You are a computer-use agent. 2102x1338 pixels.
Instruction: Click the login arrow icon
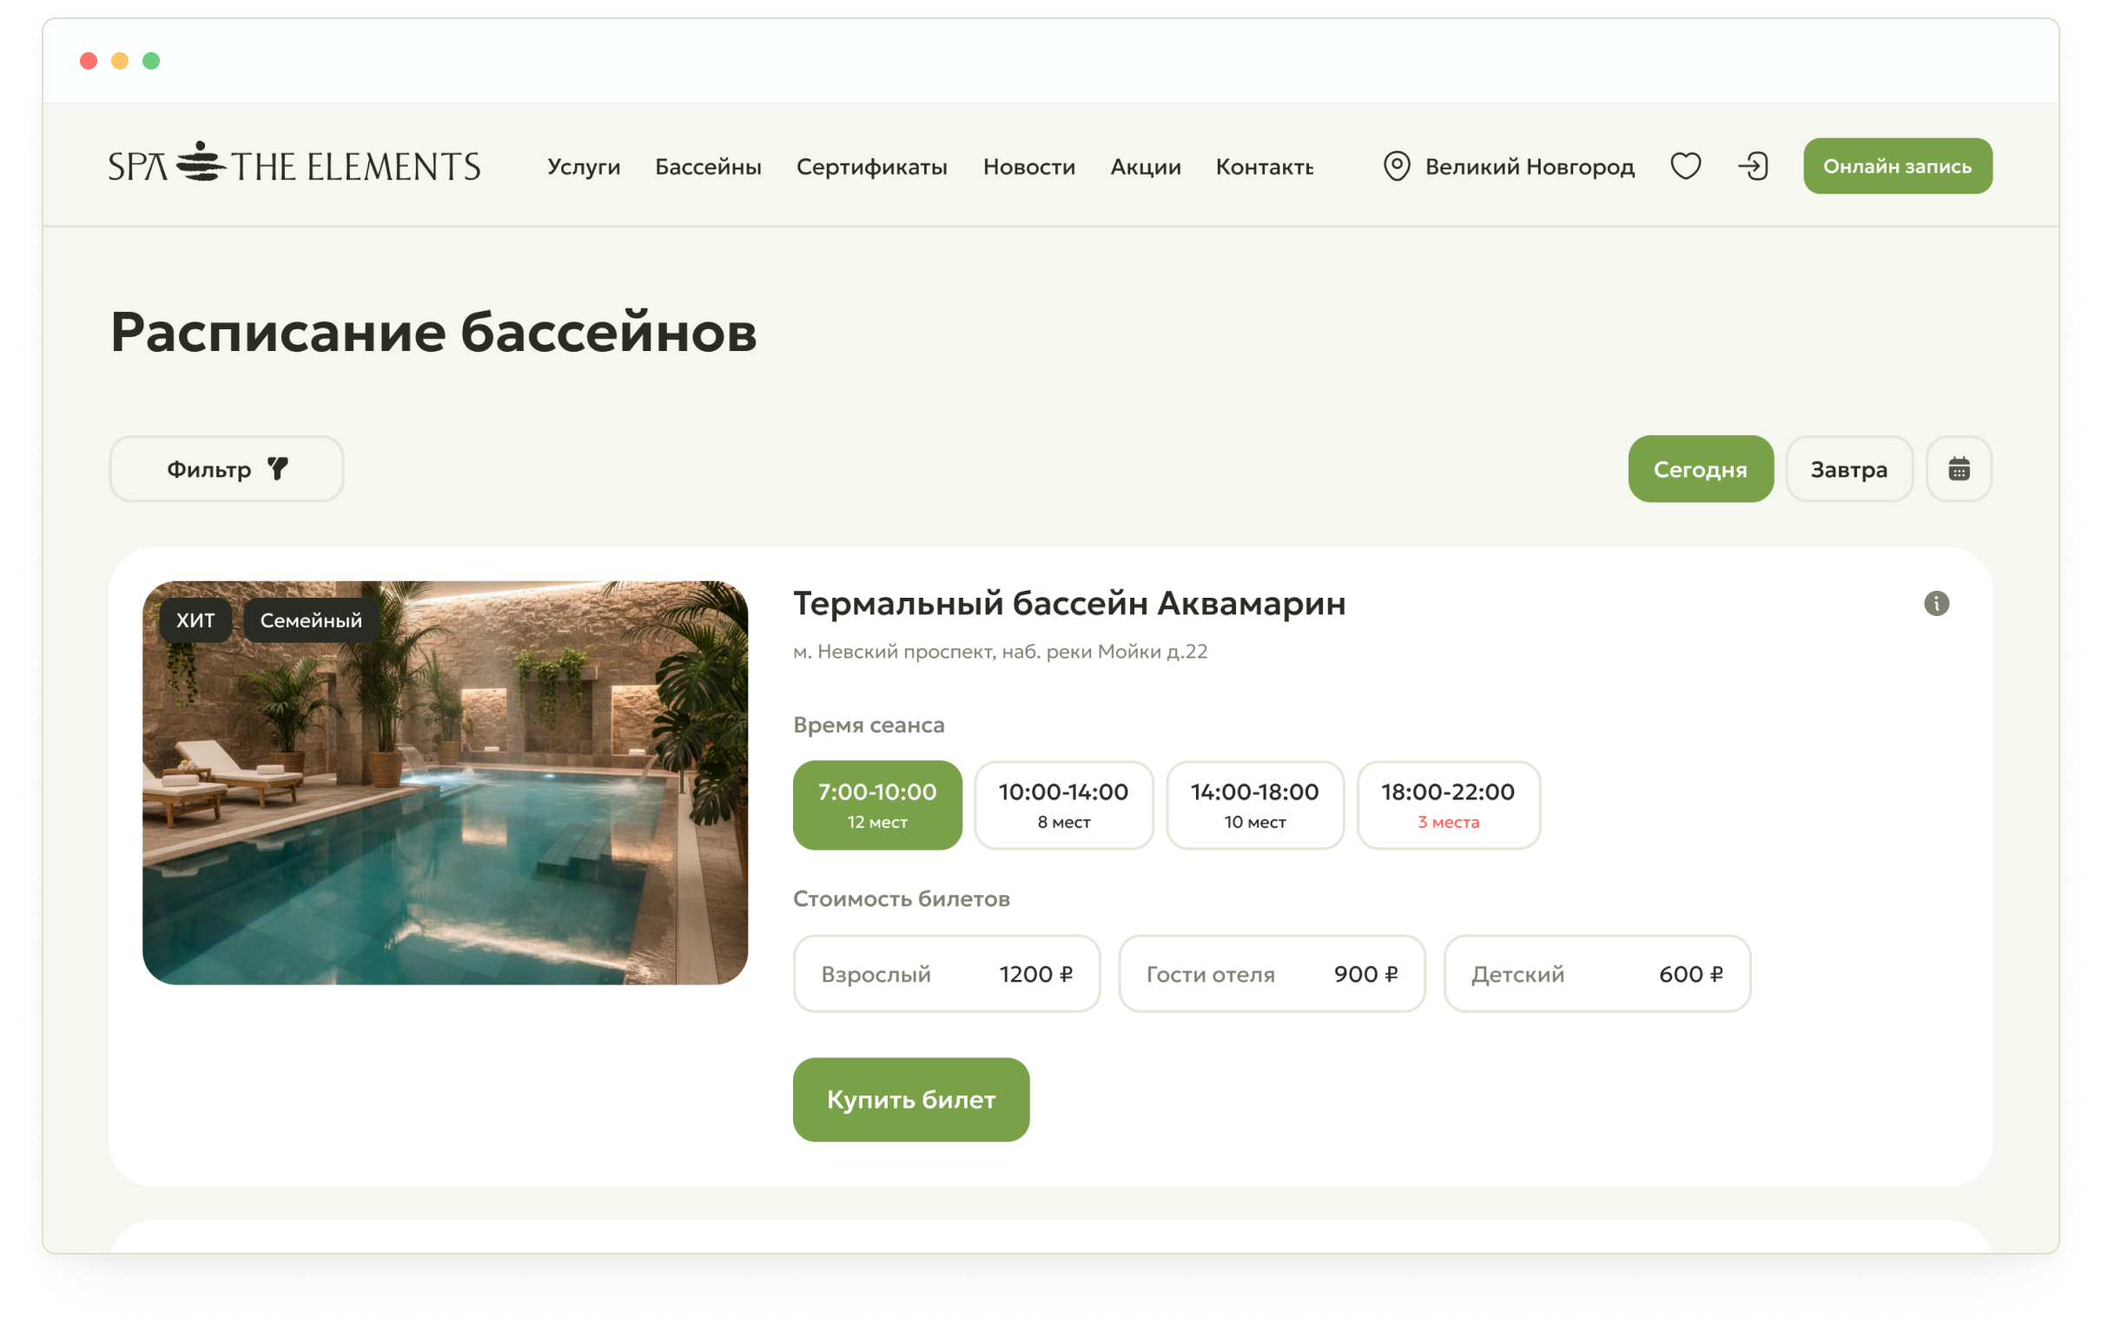click(1753, 166)
